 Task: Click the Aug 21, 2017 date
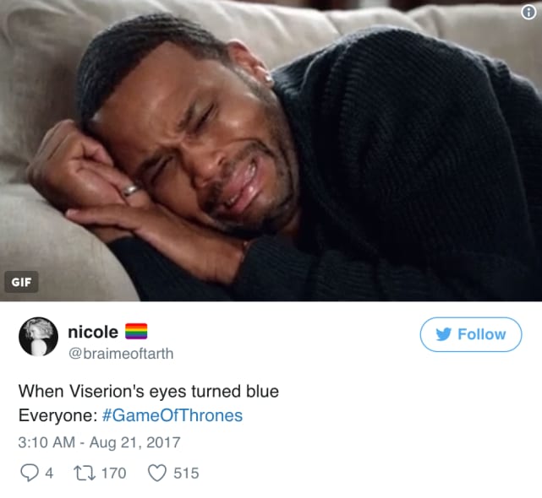[135, 442]
